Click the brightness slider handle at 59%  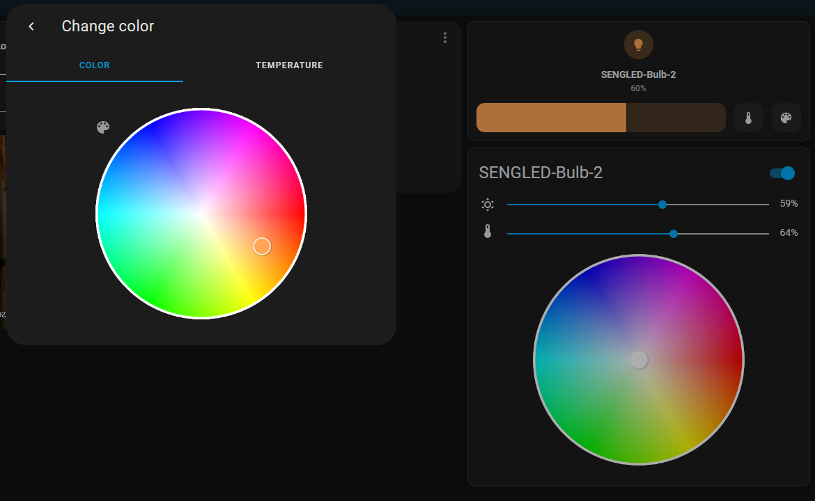(x=662, y=204)
